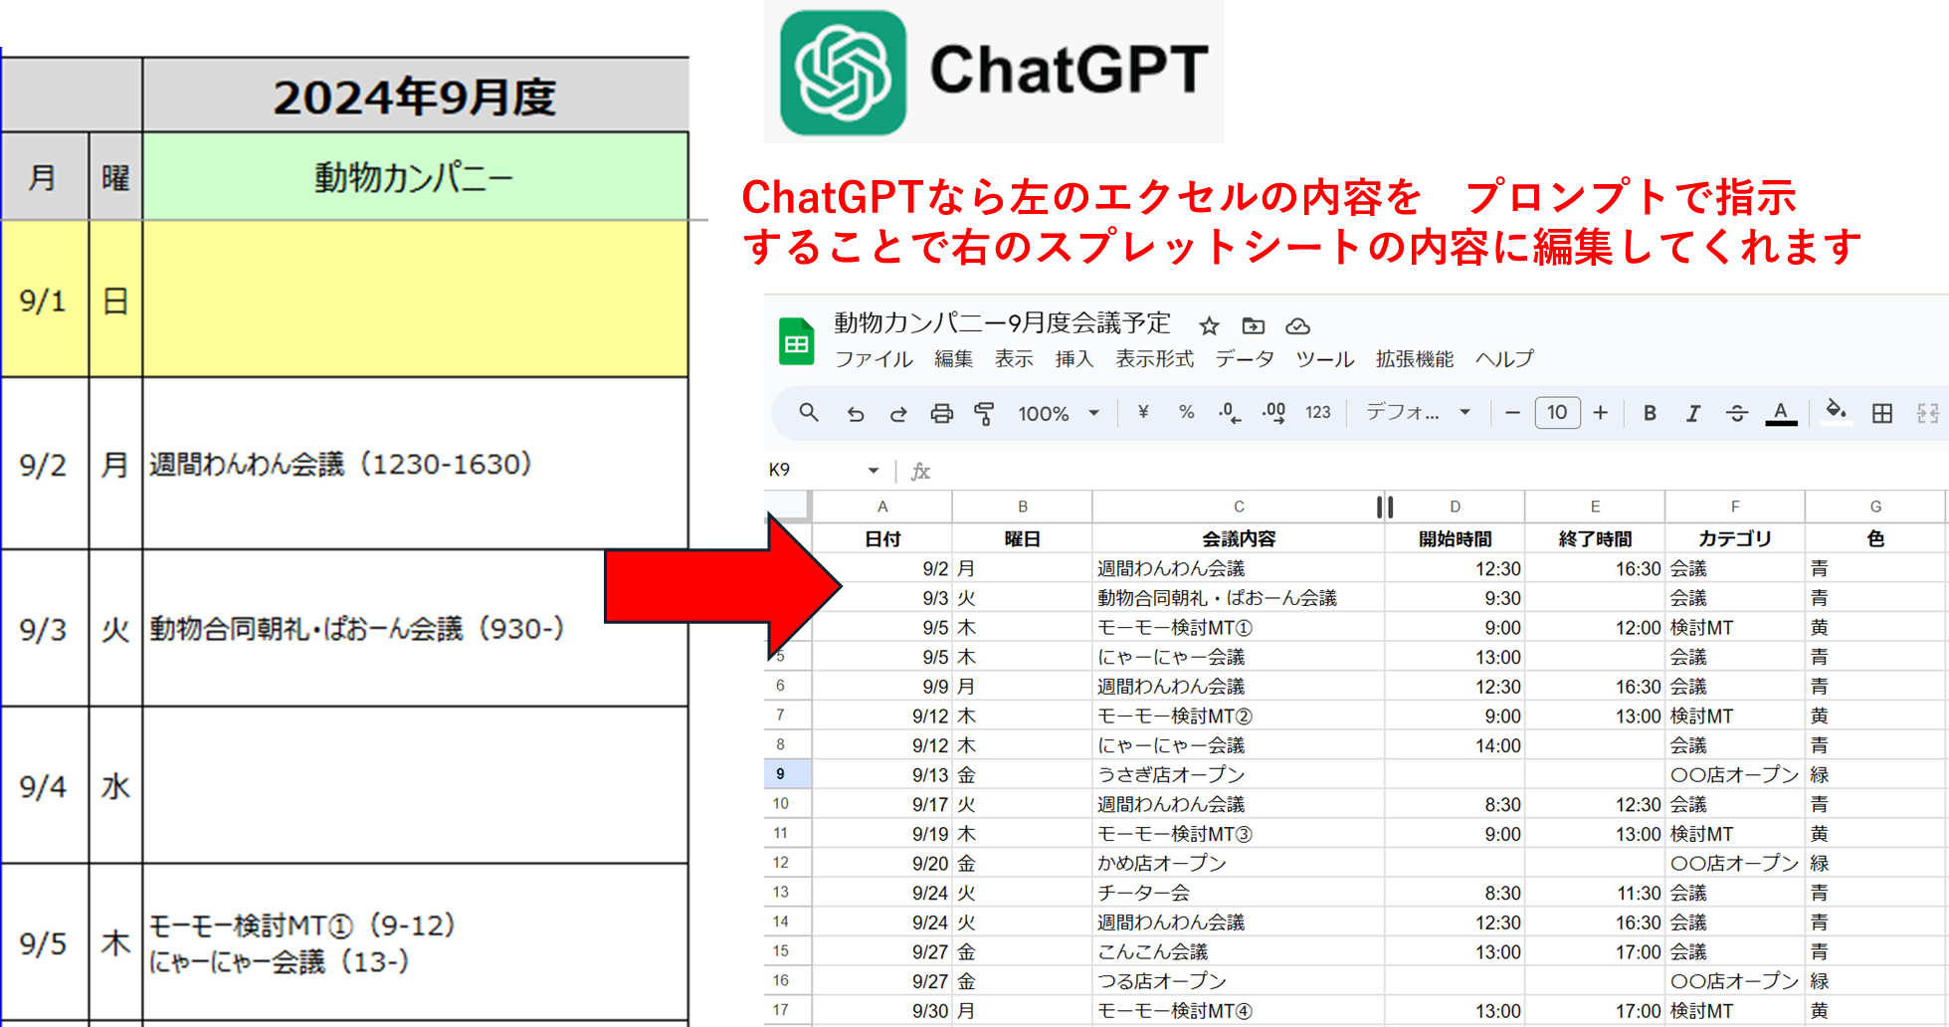The height and width of the screenshot is (1027, 1949).
Task: Select row 17 header
Action: 787,1010
